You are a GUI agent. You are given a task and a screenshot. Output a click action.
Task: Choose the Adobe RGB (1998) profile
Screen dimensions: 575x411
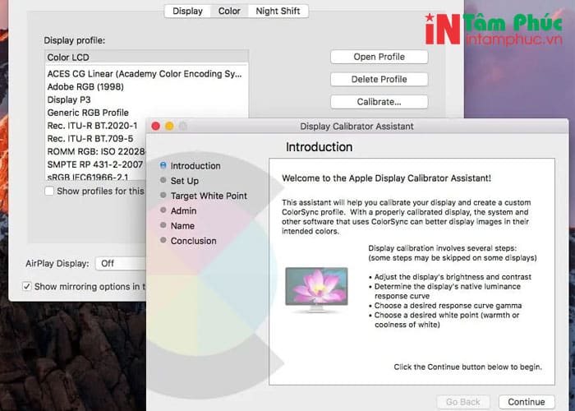[x=146, y=86]
